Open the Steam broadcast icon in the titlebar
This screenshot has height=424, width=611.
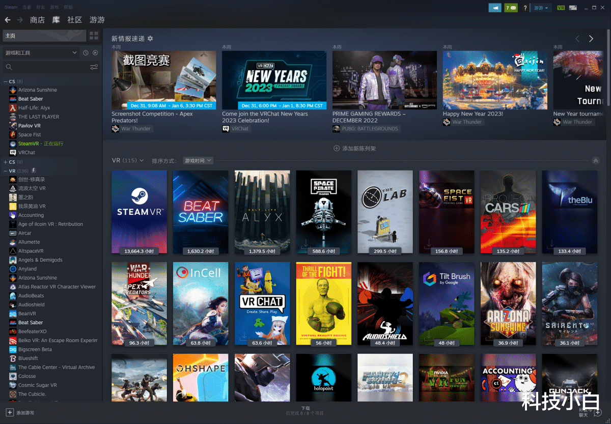(x=494, y=8)
